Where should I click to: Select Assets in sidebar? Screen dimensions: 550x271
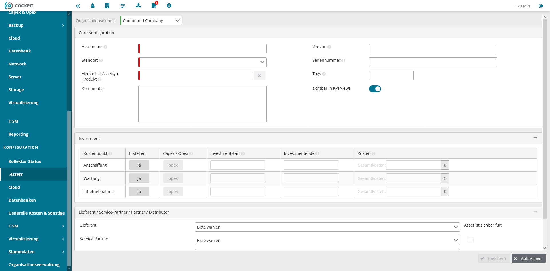pos(16,174)
